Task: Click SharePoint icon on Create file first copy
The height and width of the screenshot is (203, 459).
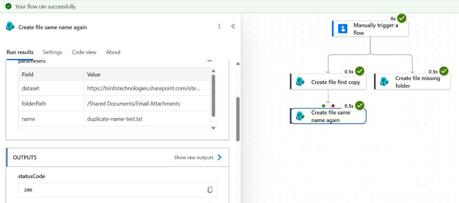Action: [300, 82]
